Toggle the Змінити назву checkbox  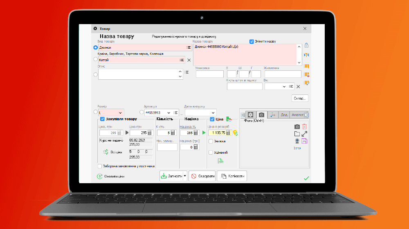[x=252, y=41]
